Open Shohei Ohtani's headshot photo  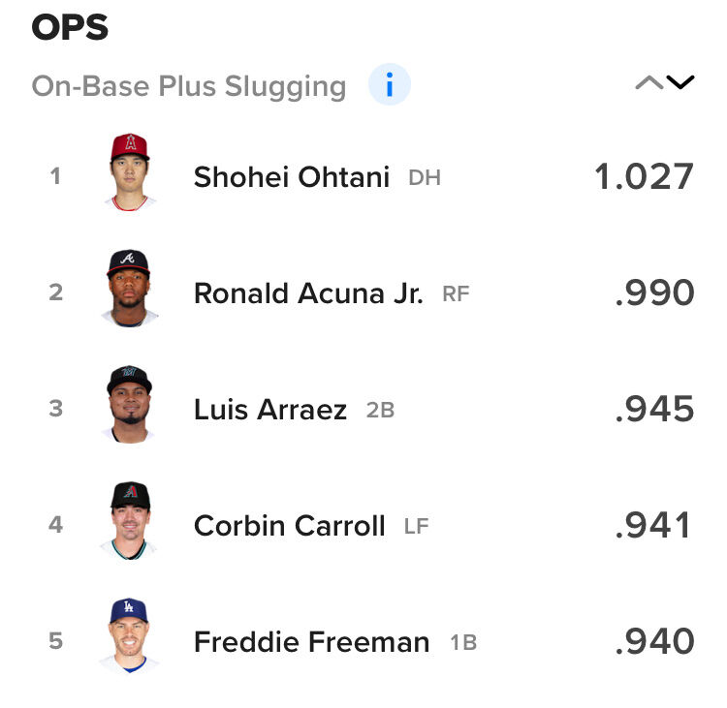click(x=129, y=172)
